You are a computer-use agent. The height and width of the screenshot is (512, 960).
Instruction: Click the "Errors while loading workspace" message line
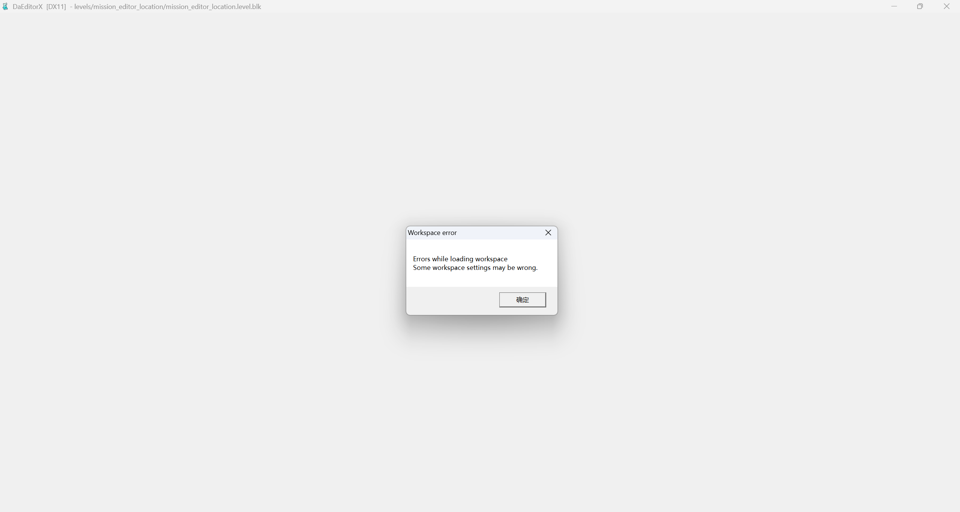[460, 259]
